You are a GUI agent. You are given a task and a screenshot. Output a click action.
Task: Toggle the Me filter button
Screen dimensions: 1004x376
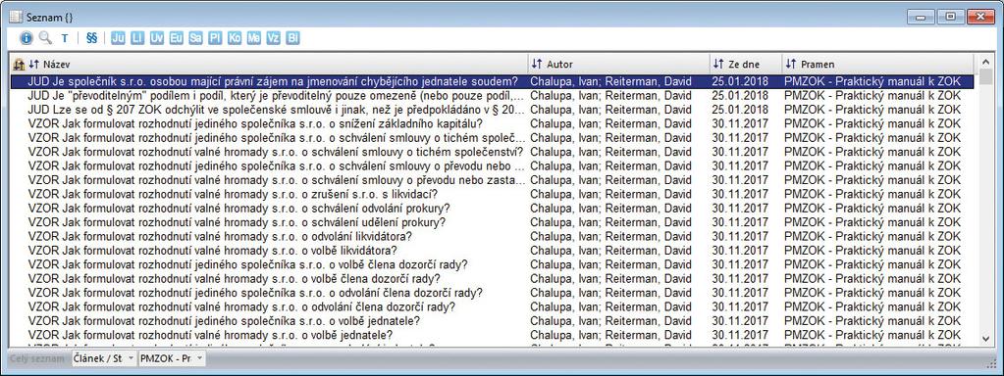tap(253, 38)
